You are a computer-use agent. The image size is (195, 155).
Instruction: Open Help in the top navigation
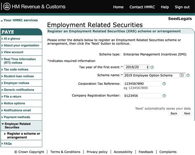tap(165, 7)
